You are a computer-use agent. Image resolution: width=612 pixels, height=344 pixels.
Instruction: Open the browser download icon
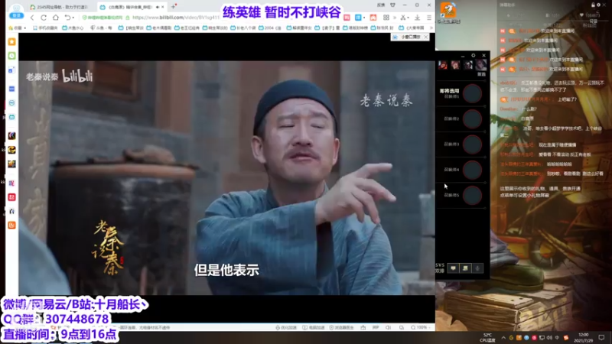(417, 18)
